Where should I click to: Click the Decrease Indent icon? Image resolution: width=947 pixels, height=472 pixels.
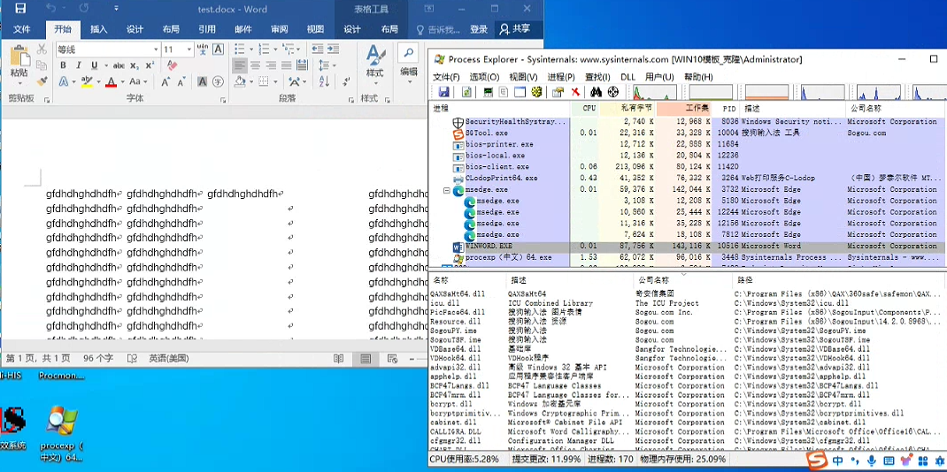[318, 49]
